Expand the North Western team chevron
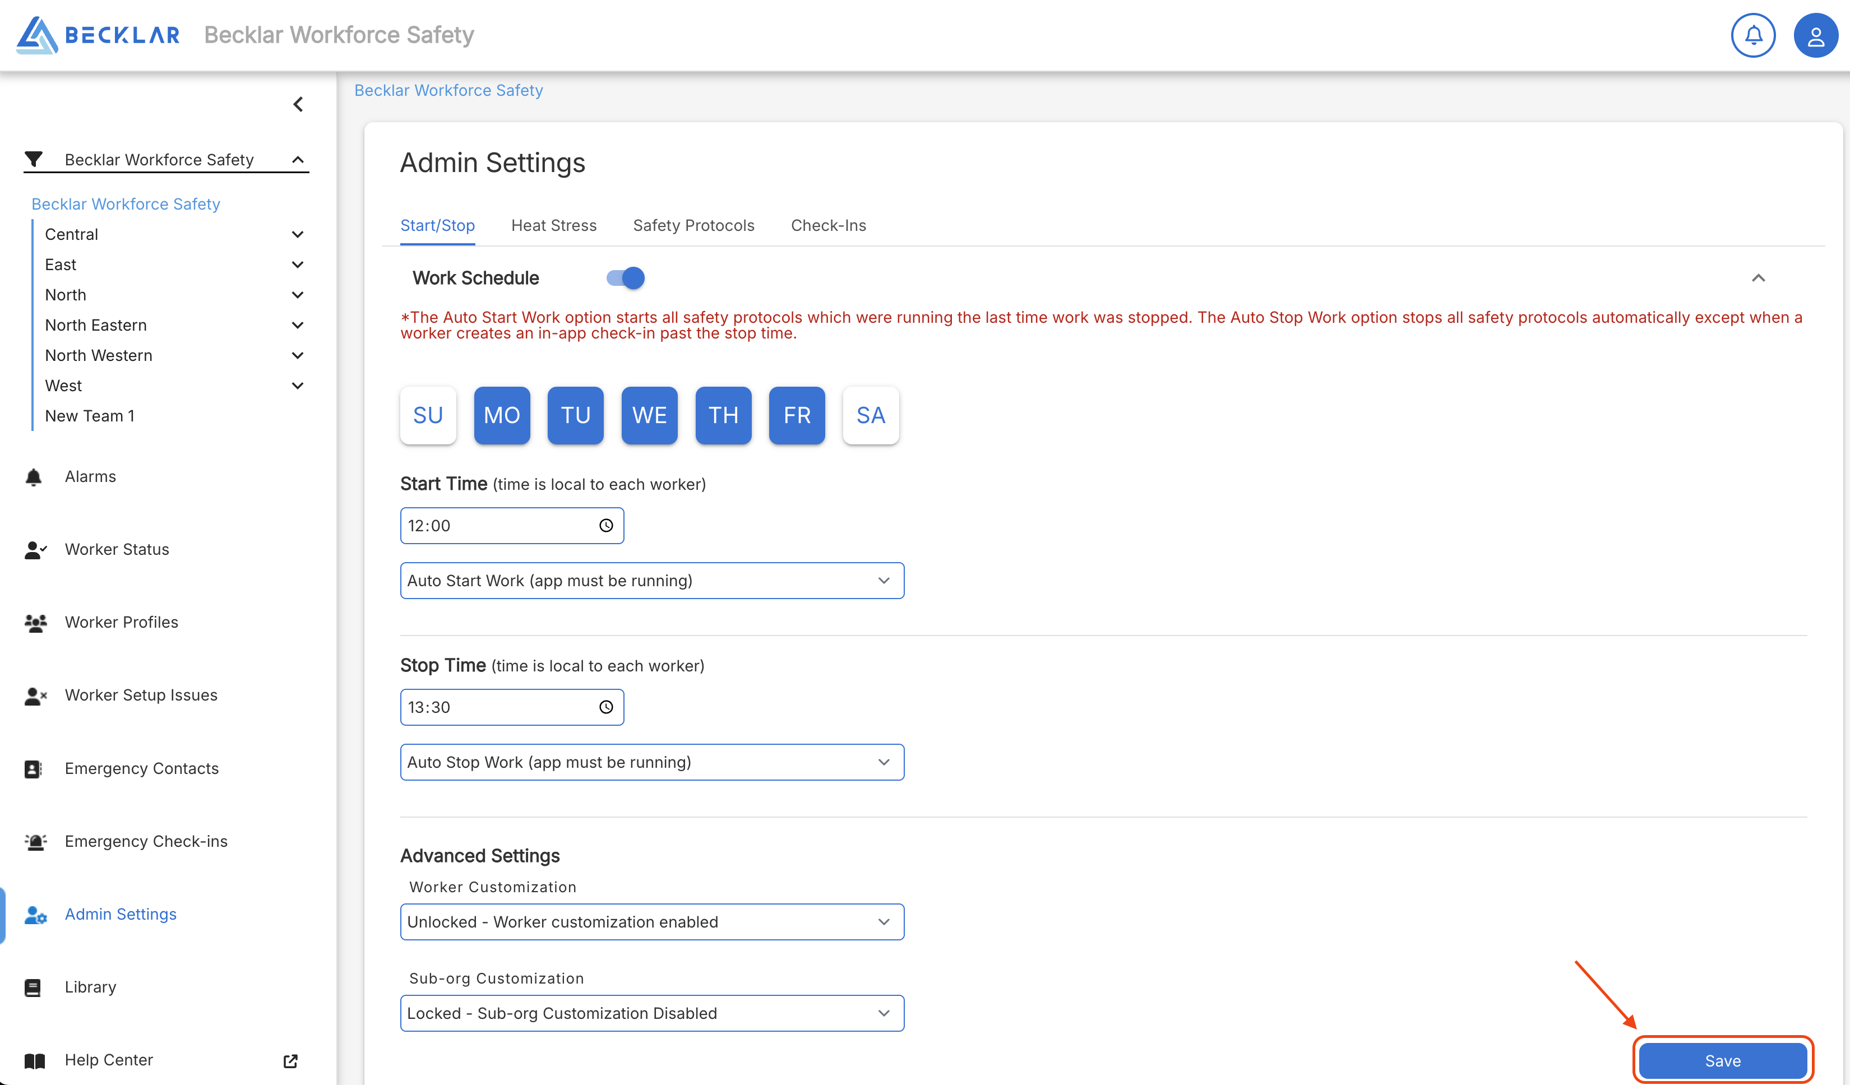The image size is (1850, 1085). pyautogui.click(x=298, y=355)
